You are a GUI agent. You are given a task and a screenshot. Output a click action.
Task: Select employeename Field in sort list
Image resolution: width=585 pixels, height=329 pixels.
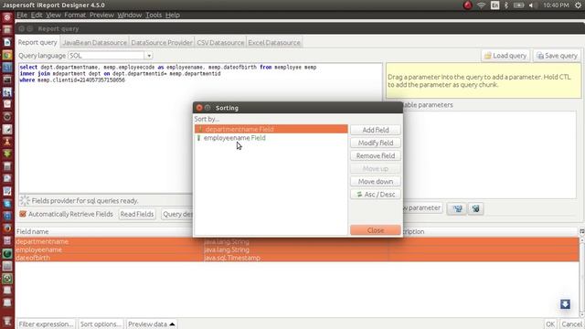click(271, 138)
